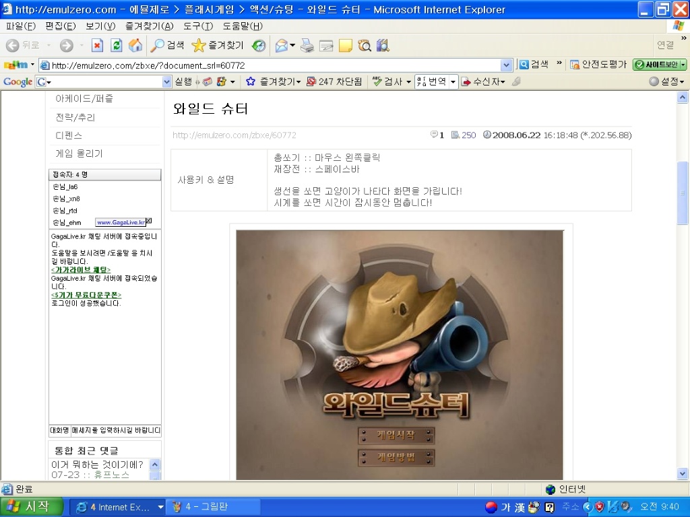The width and height of the screenshot is (690, 517).
Task: Open the 검색 search pane in the toolbar
Action: coord(167,45)
